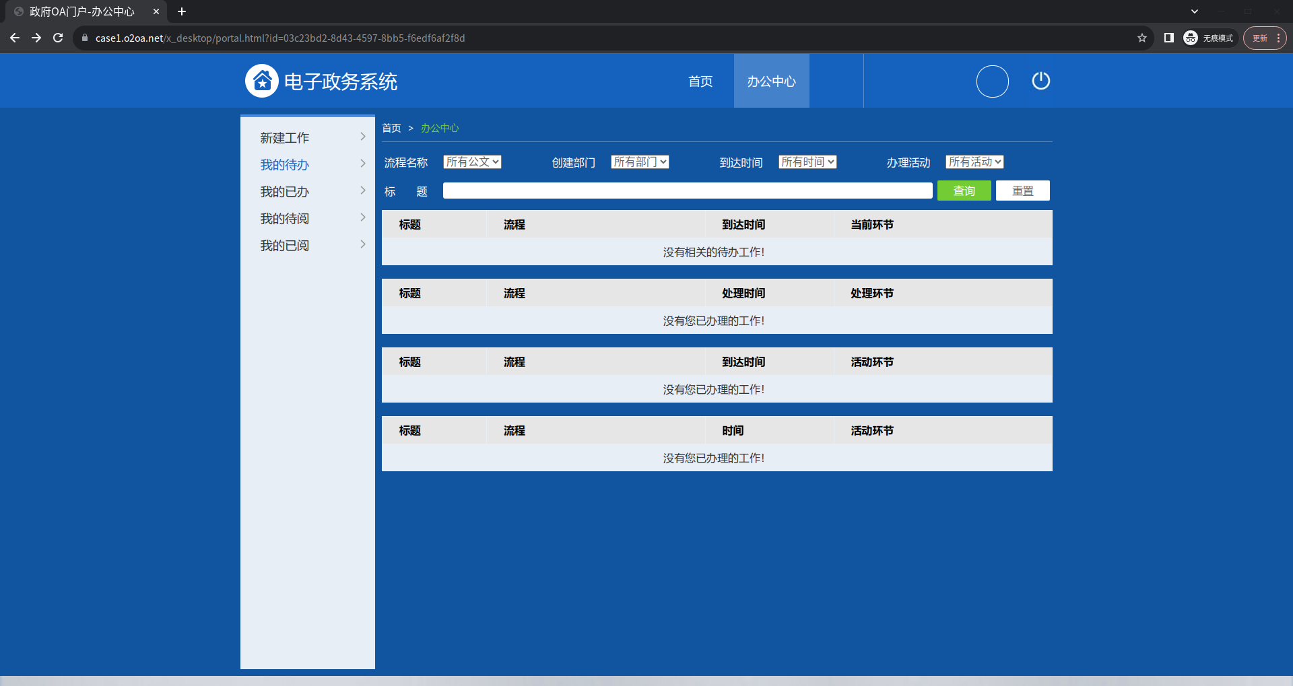This screenshot has height=686, width=1293.
Task: Open the browser side panel icon
Action: pyautogui.click(x=1168, y=38)
